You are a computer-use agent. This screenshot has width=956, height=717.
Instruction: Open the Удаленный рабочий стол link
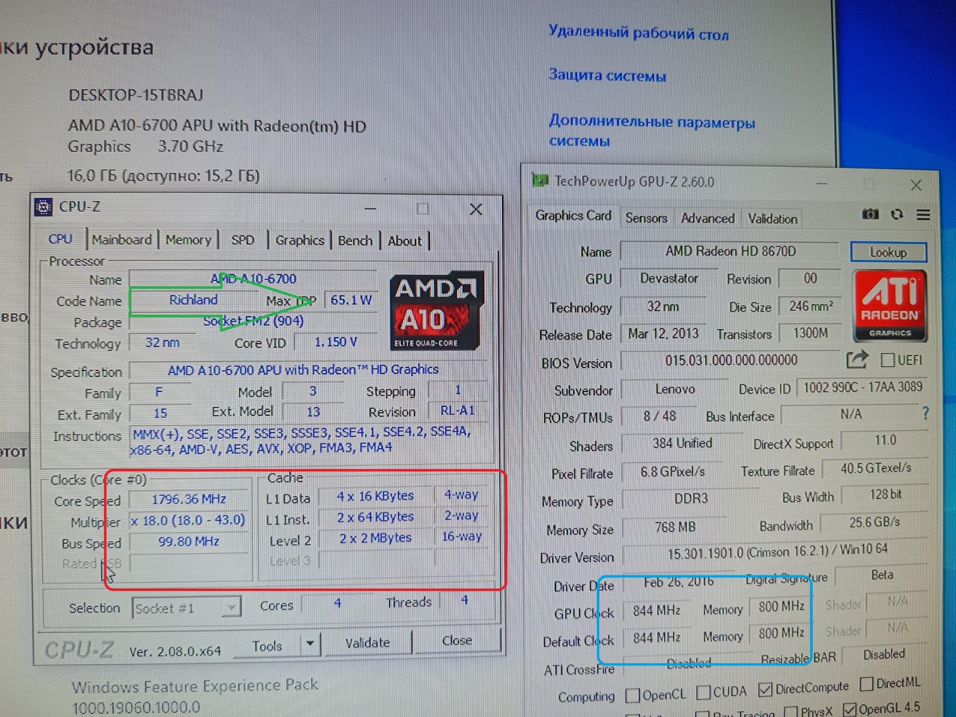(x=639, y=32)
